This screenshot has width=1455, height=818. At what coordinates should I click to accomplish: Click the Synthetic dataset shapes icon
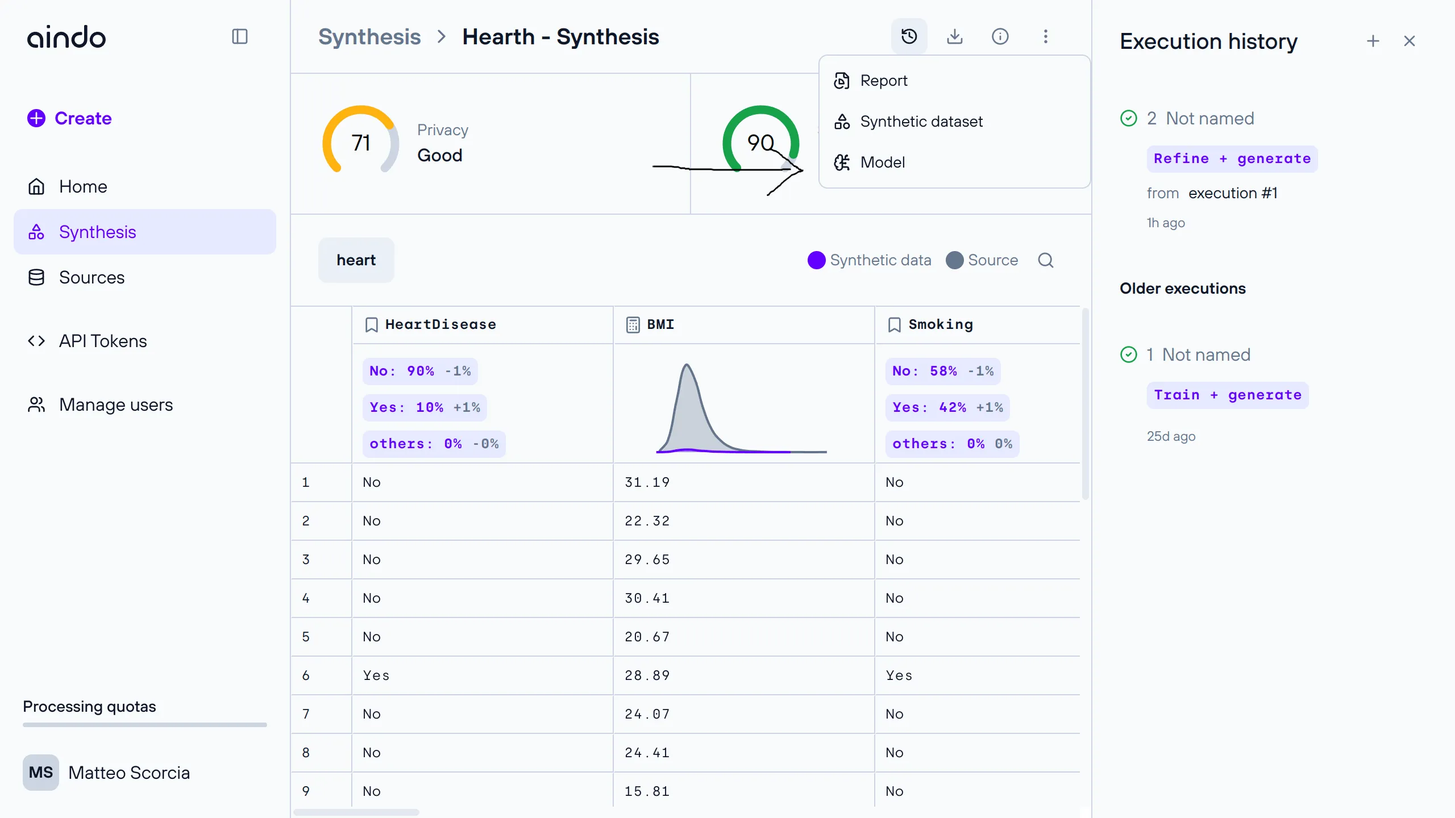click(842, 122)
